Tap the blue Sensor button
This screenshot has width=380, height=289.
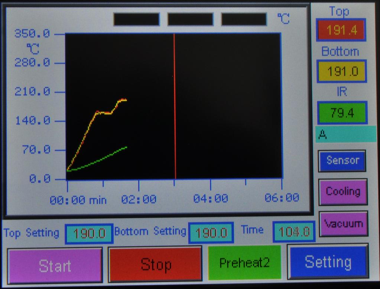[342, 161]
